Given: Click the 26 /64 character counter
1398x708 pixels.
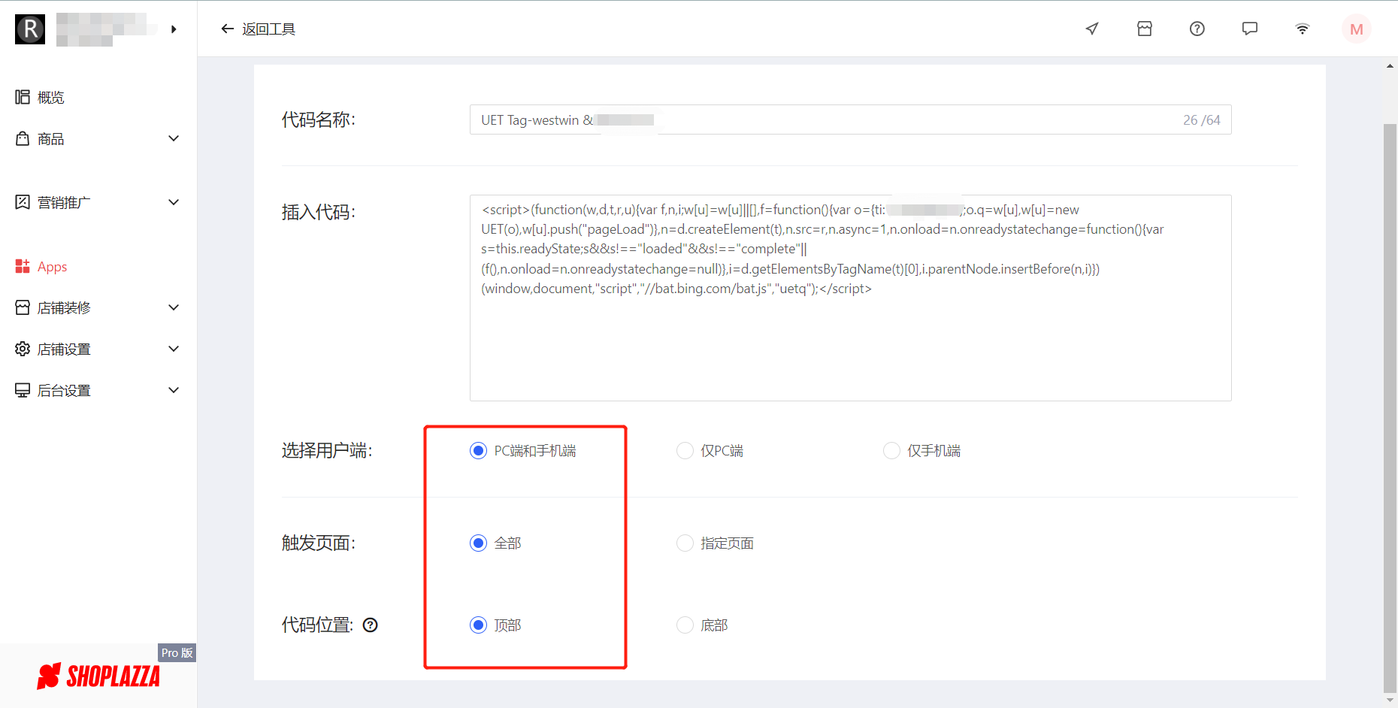Looking at the screenshot, I should (x=1201, y=120).
